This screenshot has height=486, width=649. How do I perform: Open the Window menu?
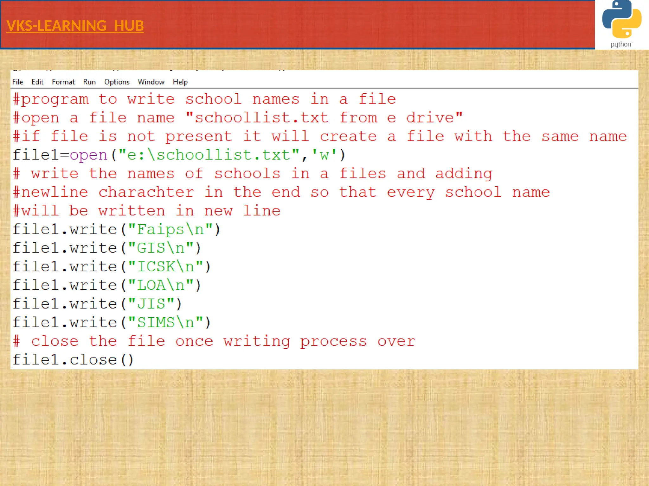pyautogui.click(x=151, y=82)
